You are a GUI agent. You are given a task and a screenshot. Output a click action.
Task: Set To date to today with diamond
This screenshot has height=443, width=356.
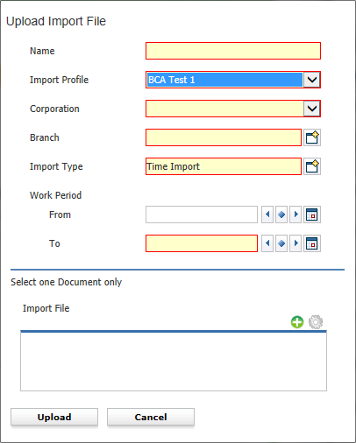[281, 243]
